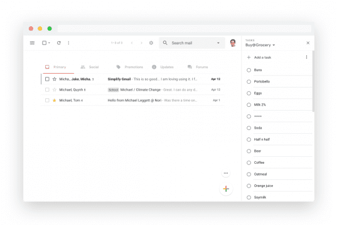Click the multicolor plus compose button
The height and width of the screenshot is (225, 337).
tap(226, 189)
